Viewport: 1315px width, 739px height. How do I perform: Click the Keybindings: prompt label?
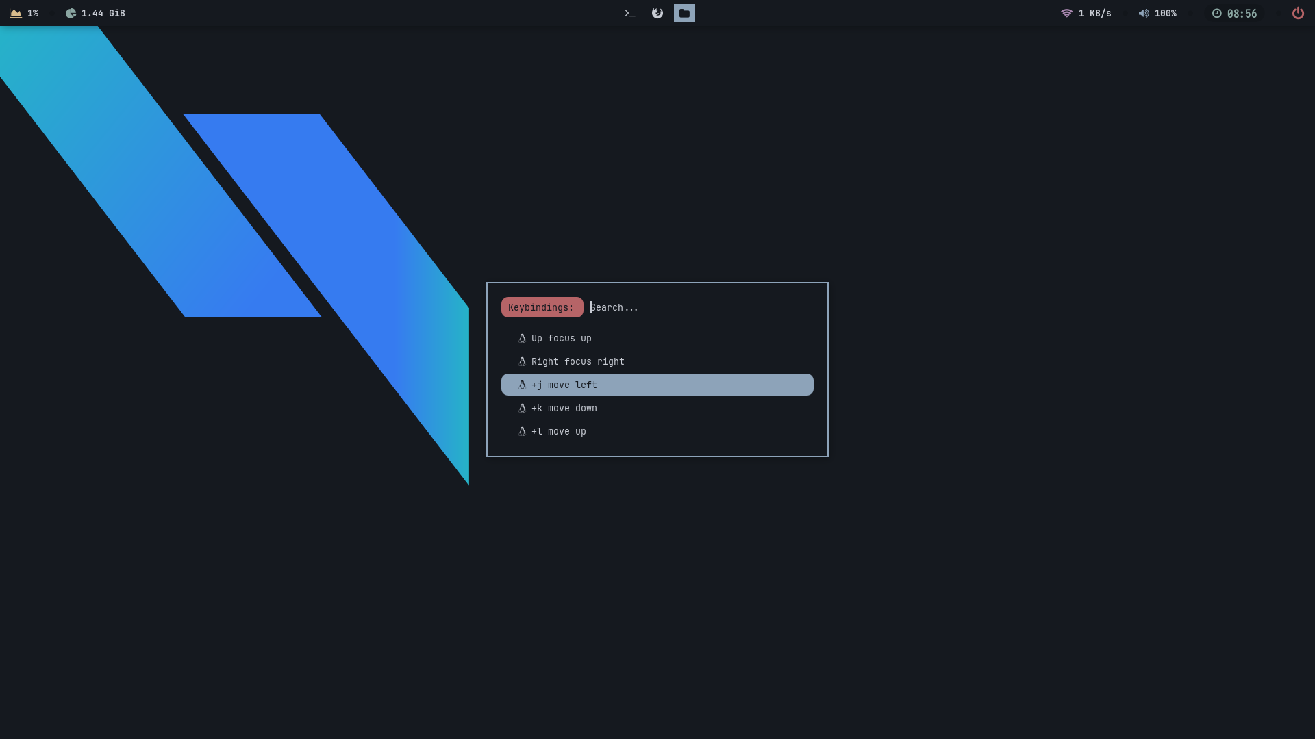coord(542,307)
